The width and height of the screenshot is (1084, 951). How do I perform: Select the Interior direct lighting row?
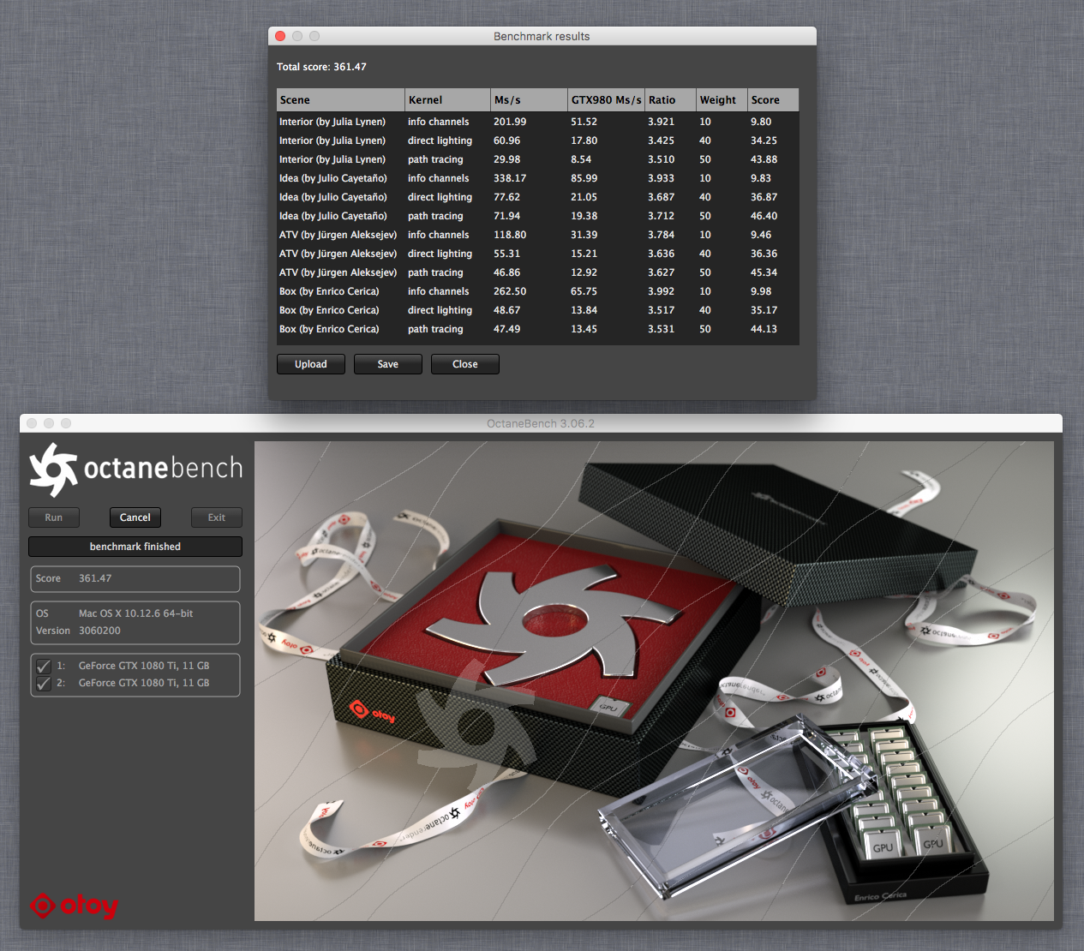pyautogui.click(x=537, y=141)
